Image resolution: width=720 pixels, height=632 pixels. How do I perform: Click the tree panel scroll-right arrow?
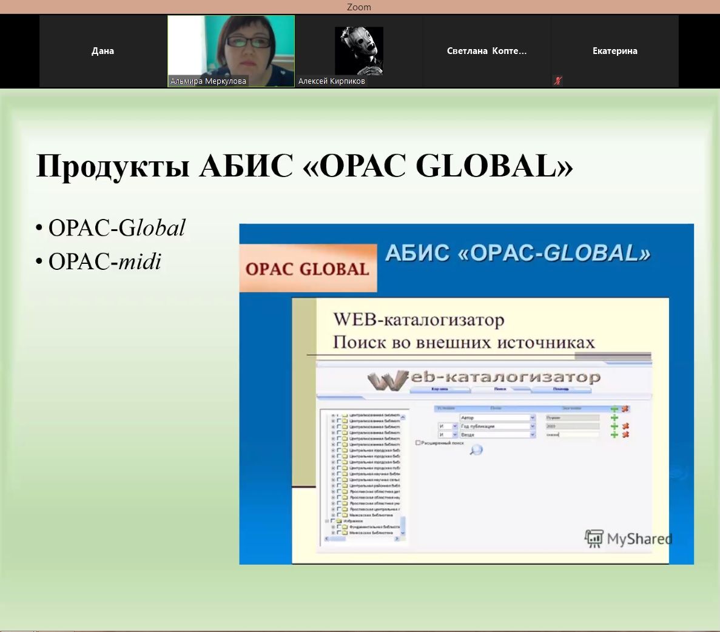[397, 539]
